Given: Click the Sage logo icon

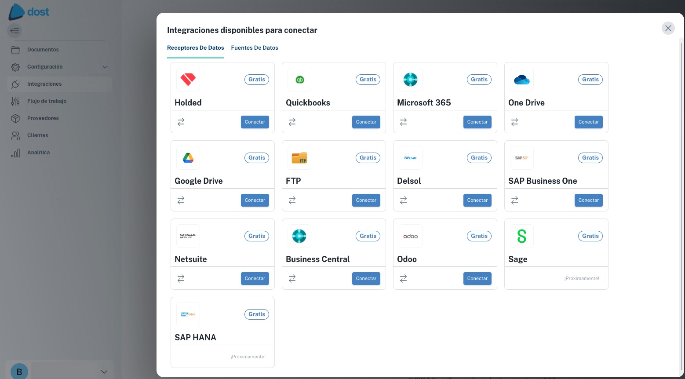Looking at the screenshot, I should point(522,236).
